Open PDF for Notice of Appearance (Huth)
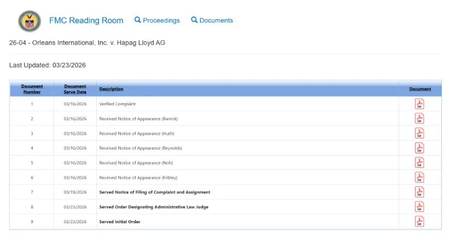 419,133
